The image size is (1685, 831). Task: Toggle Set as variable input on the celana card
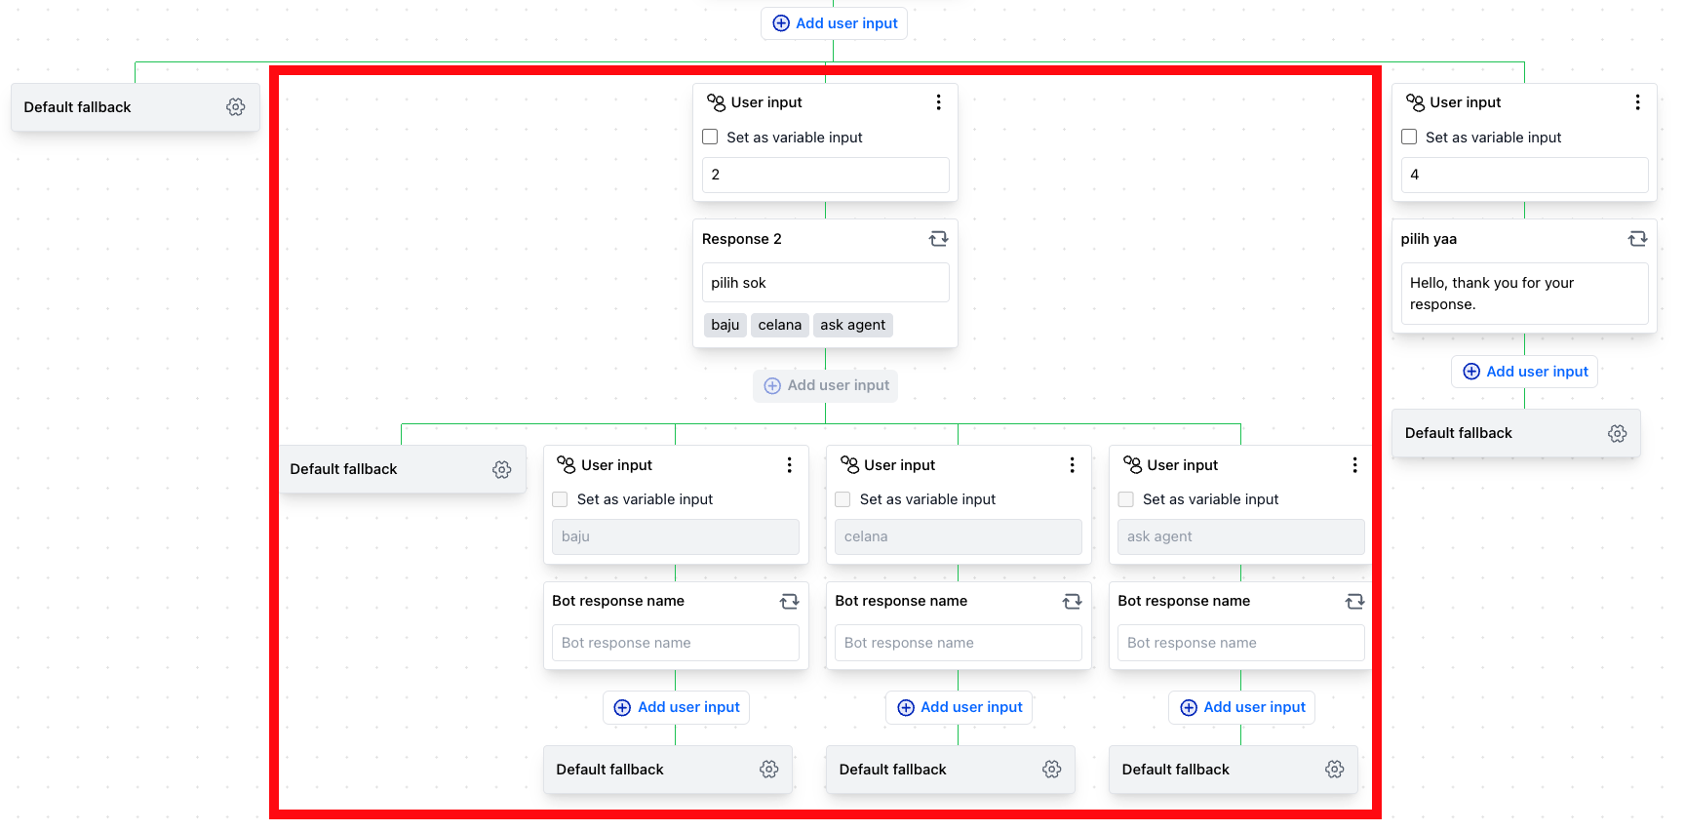842,499
